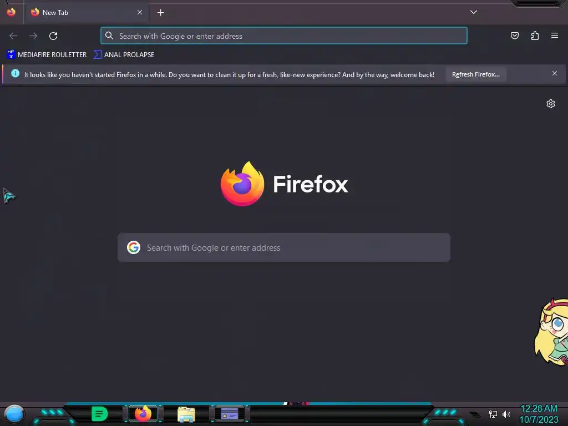Image resolution: width=568 pixels, height=426 pixels.
Task: Go forward one page
Action: pos(33,36)
